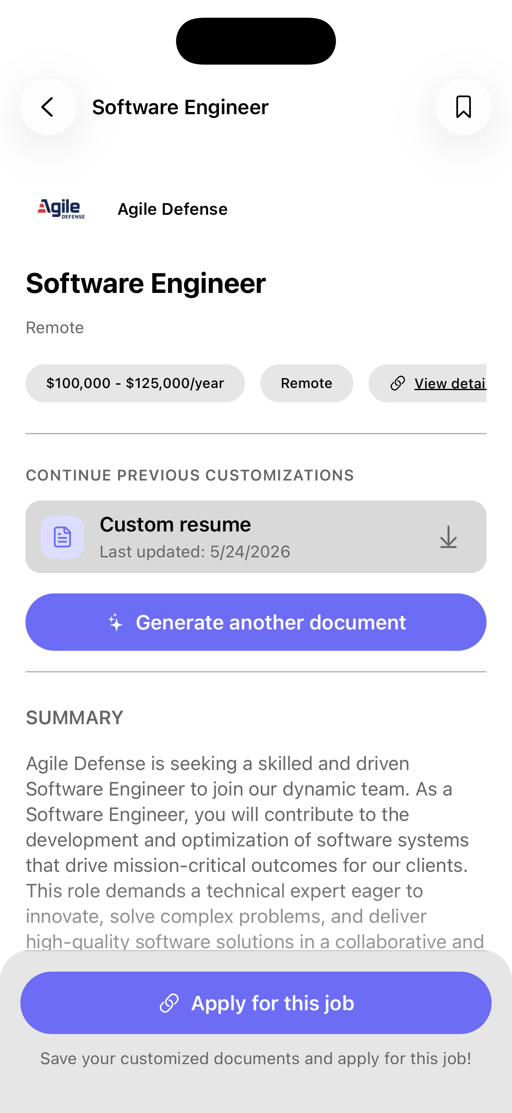Viewport: 512px width, 1113px height.
Task: Download the Custom resume file
Action: click(448, 537)
